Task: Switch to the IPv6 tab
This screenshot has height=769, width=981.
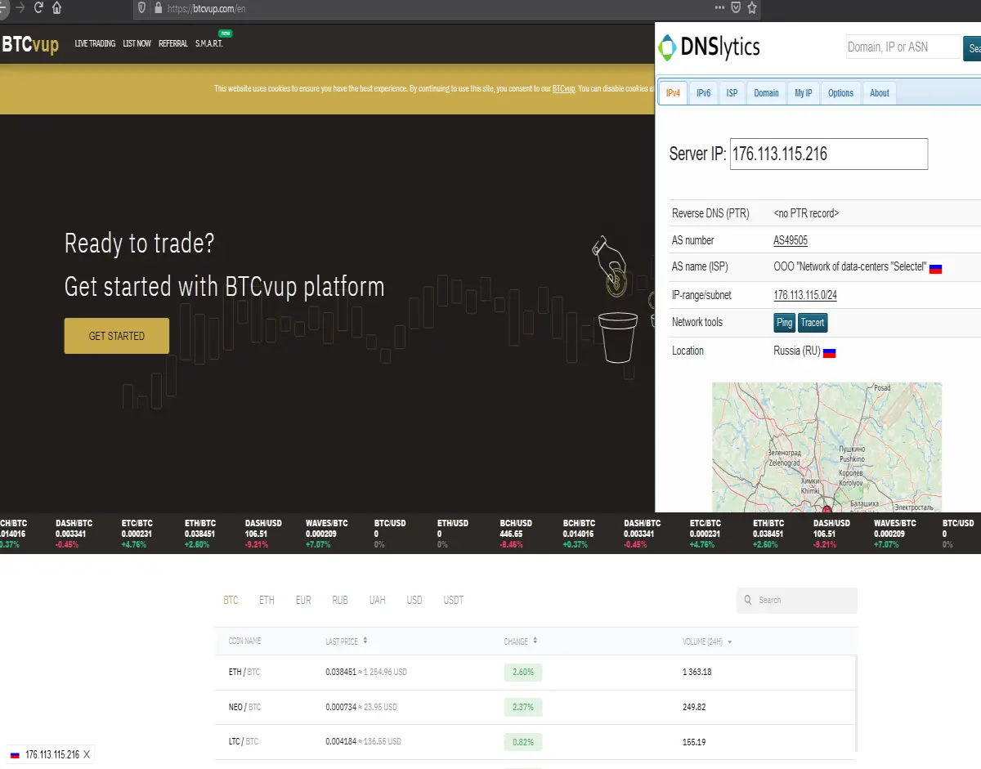Action: point(703,93)
